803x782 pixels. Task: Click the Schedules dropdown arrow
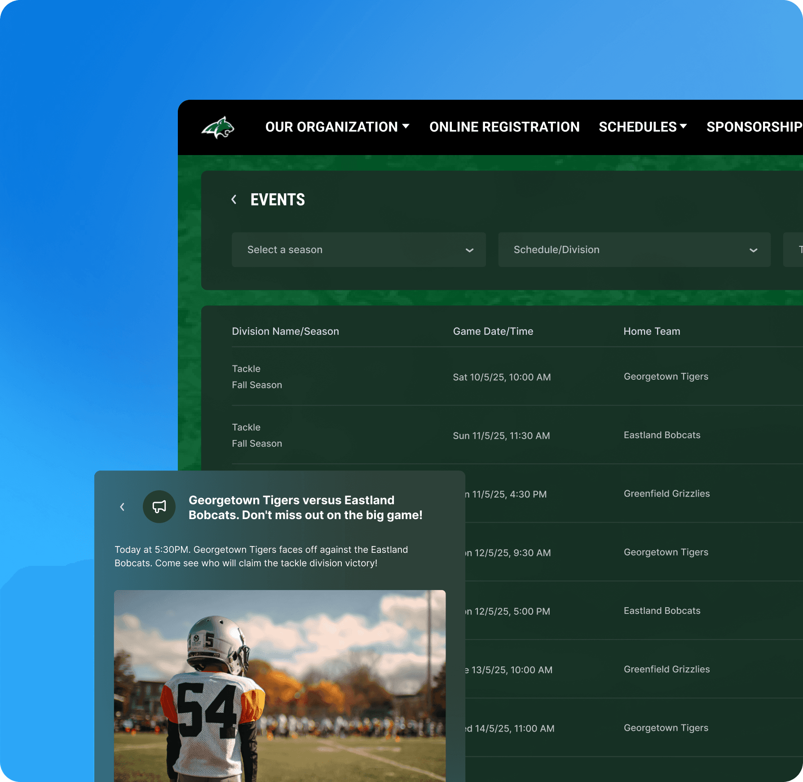click(x=684, y=127)
